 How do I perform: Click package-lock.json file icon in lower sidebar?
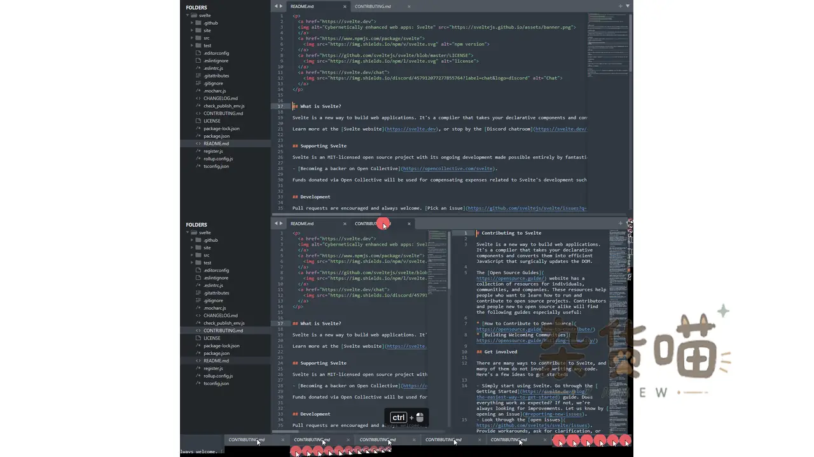point(198,346)
